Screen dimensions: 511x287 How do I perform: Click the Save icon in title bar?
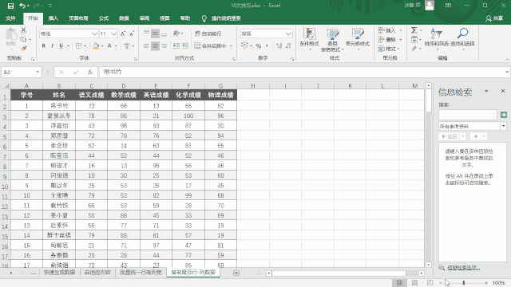click(10, 6)
